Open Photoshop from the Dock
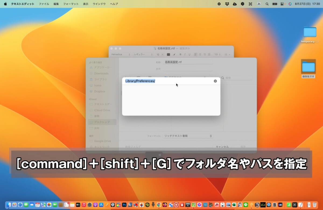323x210 pixels. [124, 205]
